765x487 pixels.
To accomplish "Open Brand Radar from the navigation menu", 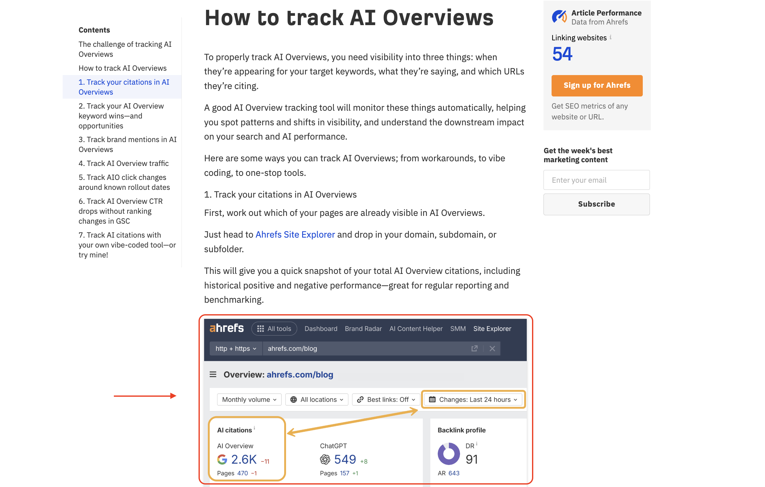I will (x=363, y=328).
